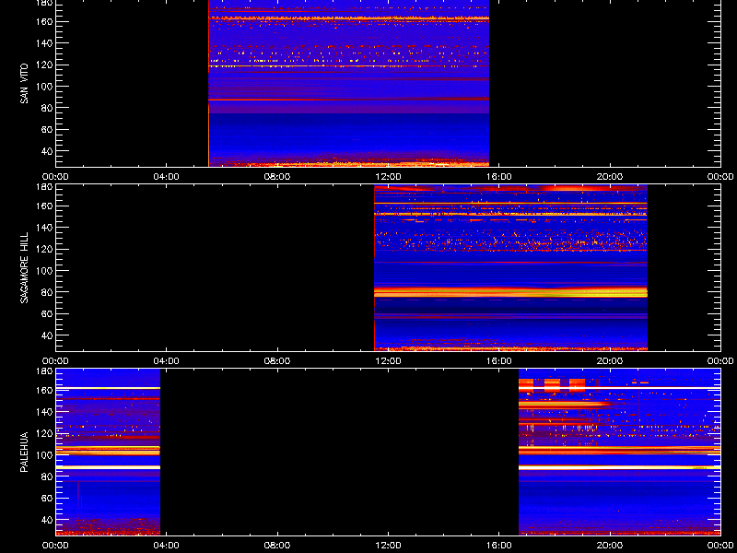This screenshot has height=553, width=737.
Task: Click the 80 tick label on Palehua axis
Action: pyautogui.click(x=49, y=477)
